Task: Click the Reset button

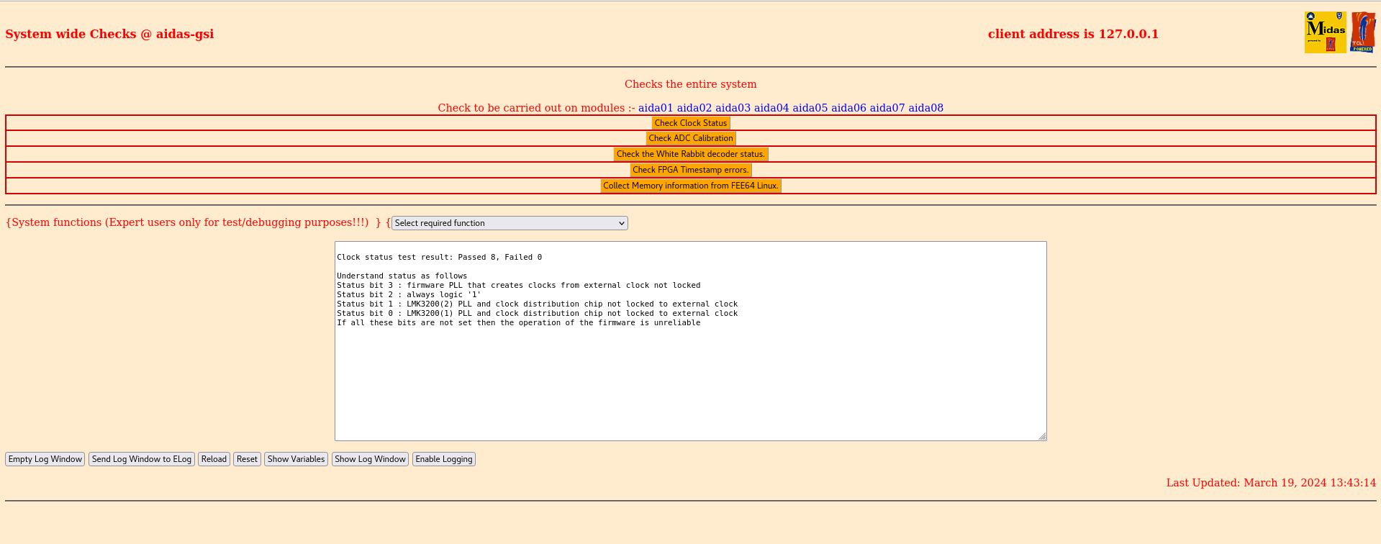Action: pos(247,459)
